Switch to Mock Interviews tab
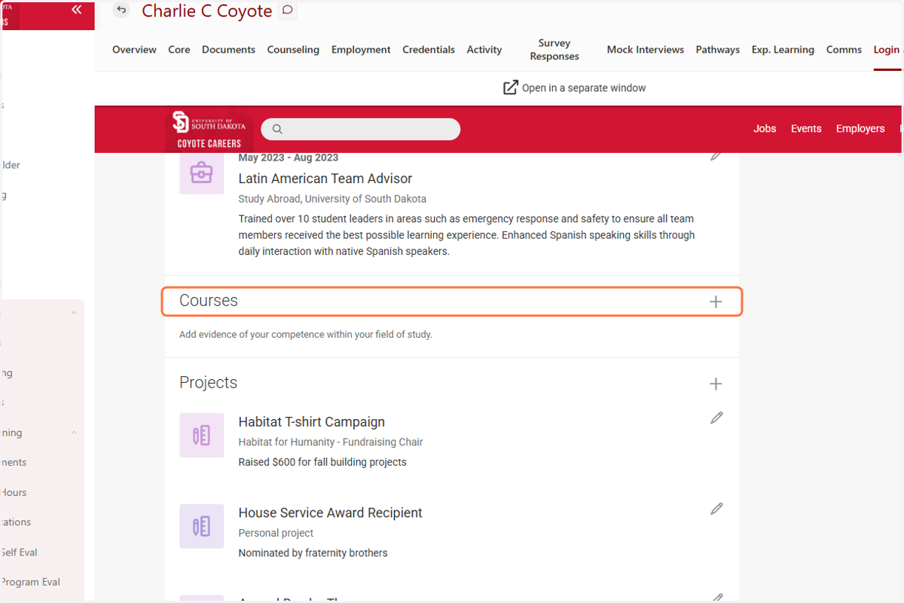Image resolution: width=904 pixels, height=603 pixels. click(x=646, y=50)
